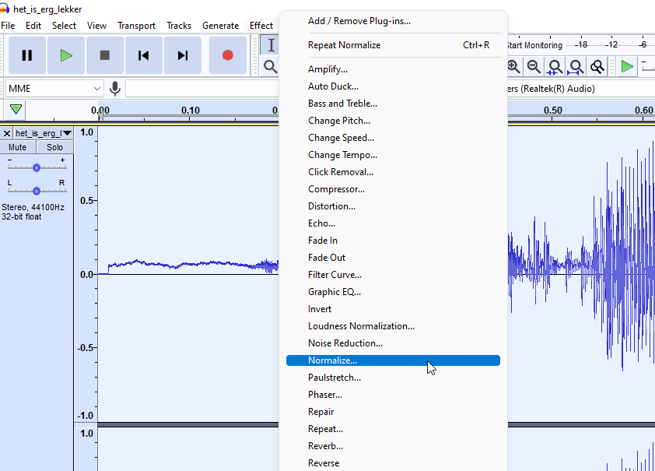Click the Effect menu

[261, 26]
